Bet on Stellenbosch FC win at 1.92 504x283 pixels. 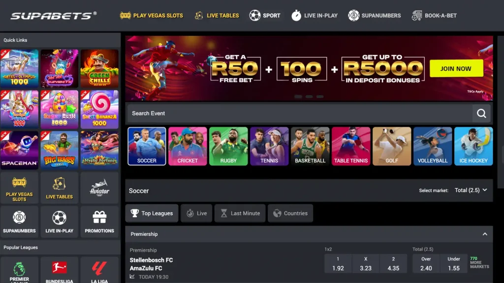[338, 264]
